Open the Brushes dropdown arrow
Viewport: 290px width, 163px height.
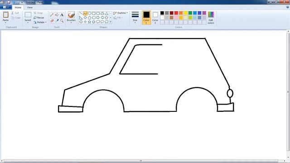[x=71, y=23]
